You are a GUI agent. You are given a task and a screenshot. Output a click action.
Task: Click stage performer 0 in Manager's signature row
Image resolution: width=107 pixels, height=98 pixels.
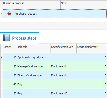[105, 66]
